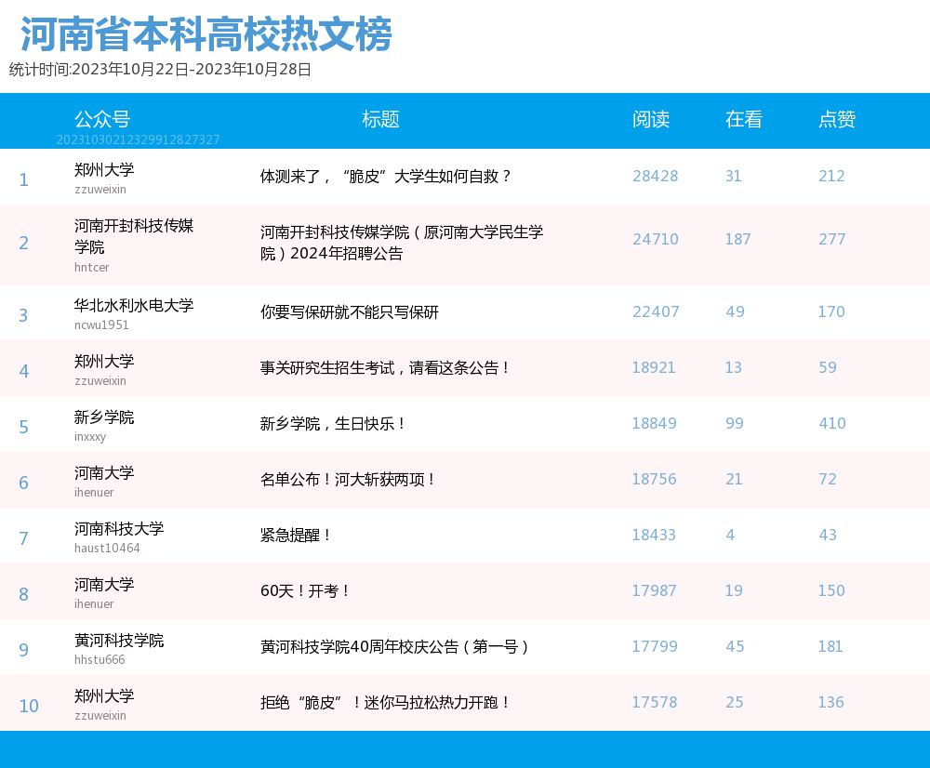Image resolution: width=930 pixels, height=768 pixels.
Task: Click likes value 181
Action: (830, 646)
